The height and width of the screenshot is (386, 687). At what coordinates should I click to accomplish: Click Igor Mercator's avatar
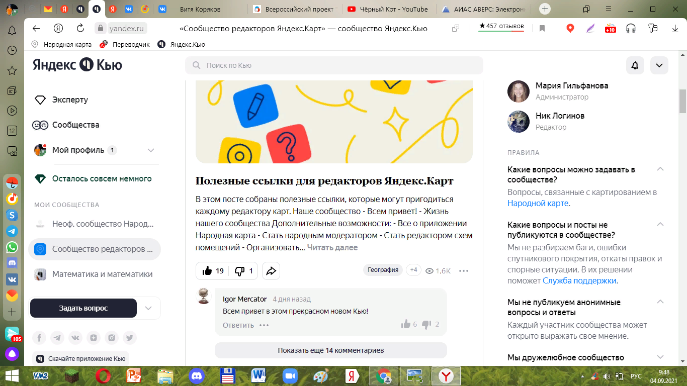pyautogui.click(x=204, y=297)
